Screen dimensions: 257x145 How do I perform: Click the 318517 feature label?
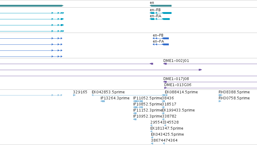[169, 104]
